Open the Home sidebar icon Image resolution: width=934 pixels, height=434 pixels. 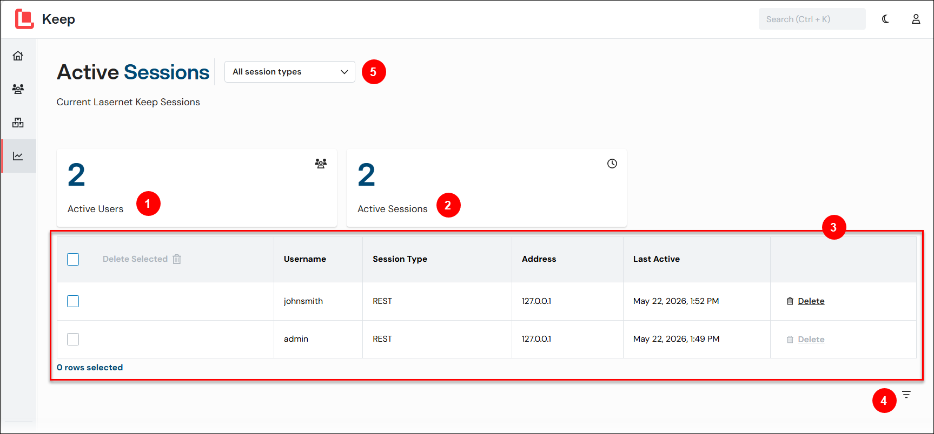coord(18,56)
